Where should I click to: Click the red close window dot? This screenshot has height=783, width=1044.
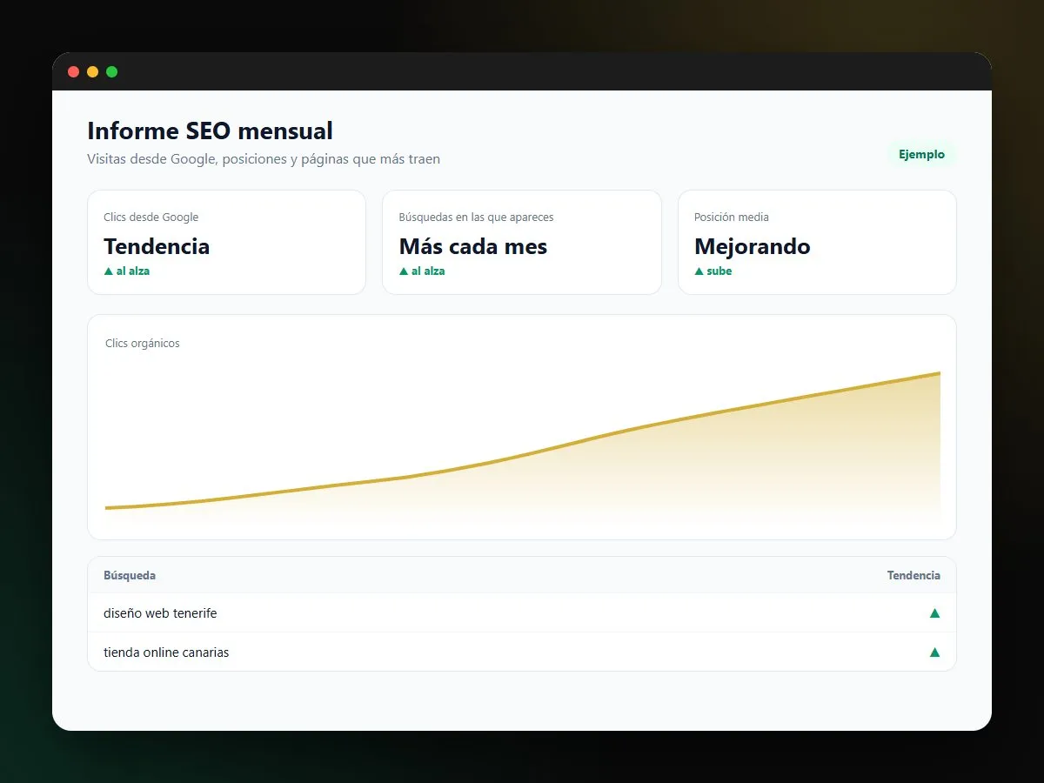coord(73,71)
